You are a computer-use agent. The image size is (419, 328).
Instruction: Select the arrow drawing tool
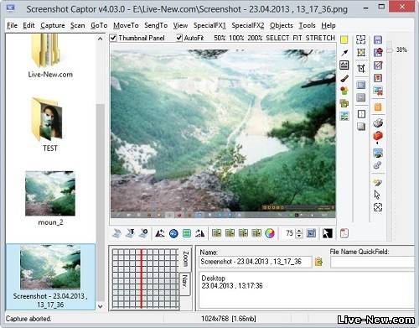pyautogui.click(x=344, y=53)
